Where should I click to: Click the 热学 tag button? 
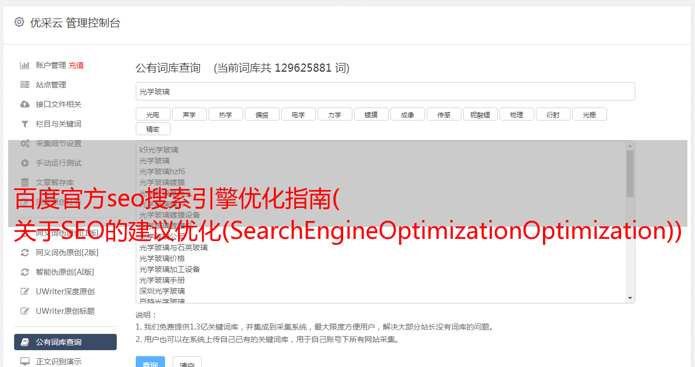pos(226,114)
